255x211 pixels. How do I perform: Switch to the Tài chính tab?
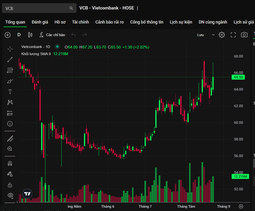coord(80,22)
